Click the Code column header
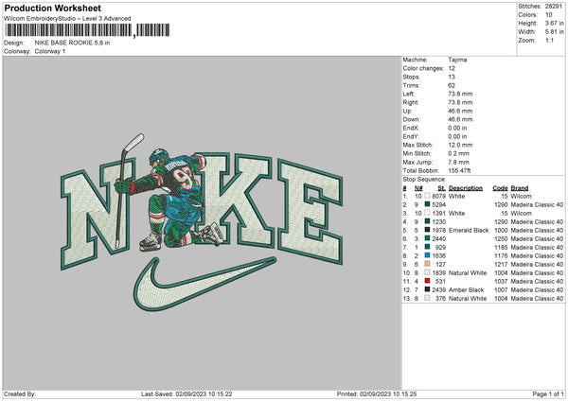 pos(500,188)
